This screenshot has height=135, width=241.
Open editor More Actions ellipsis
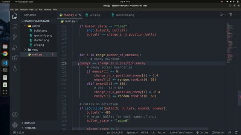[236, 15]
